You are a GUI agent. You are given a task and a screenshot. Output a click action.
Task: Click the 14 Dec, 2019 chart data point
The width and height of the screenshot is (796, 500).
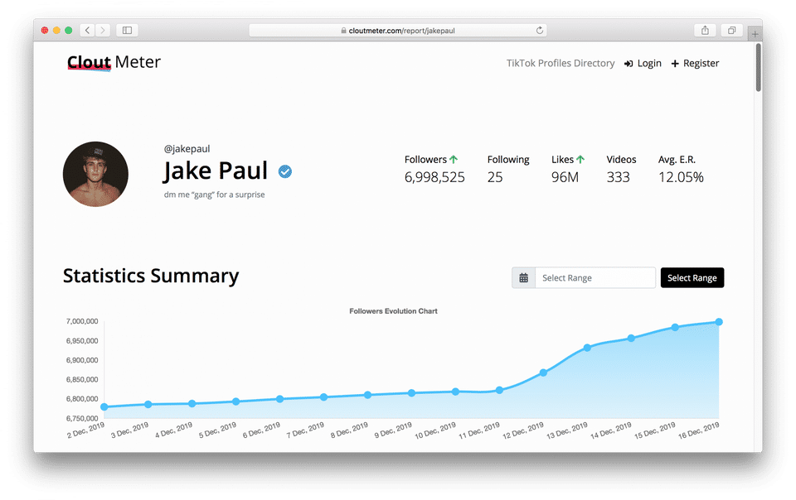pyautogui.click(x=631, y=338)
